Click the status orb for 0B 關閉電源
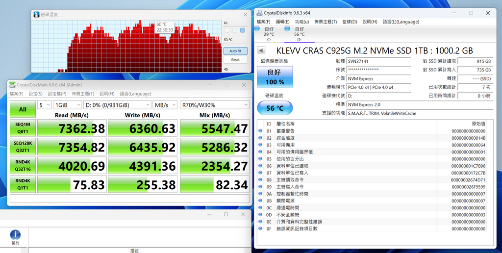 point(260,201)
